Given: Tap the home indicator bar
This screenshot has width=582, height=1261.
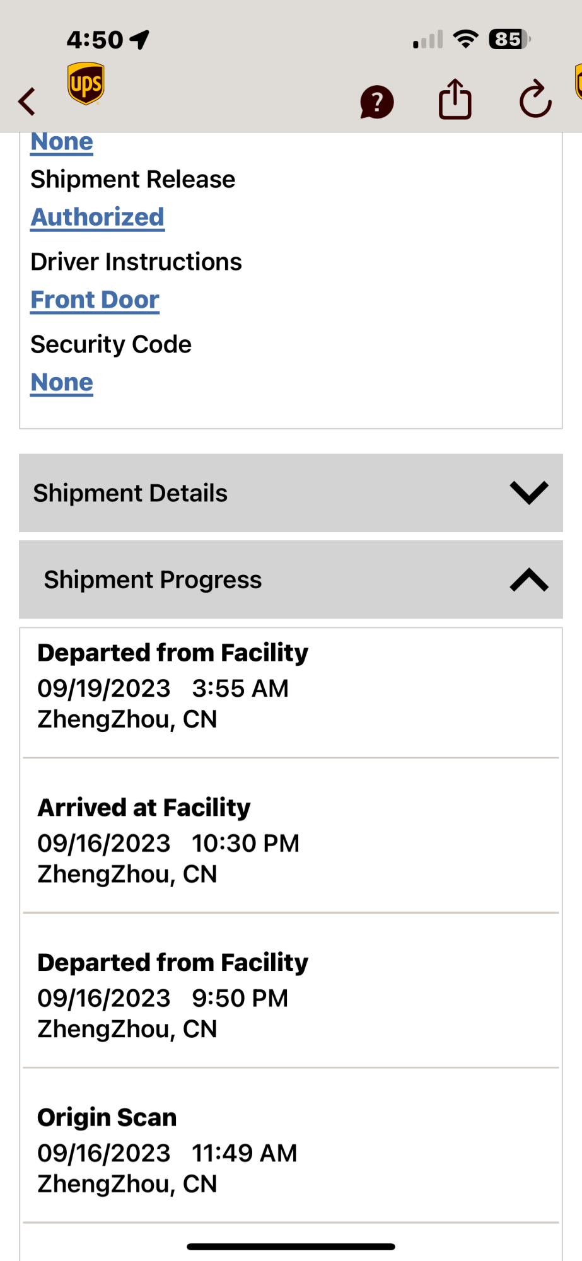Looking at the screenshot, I should click(291, 1246).
